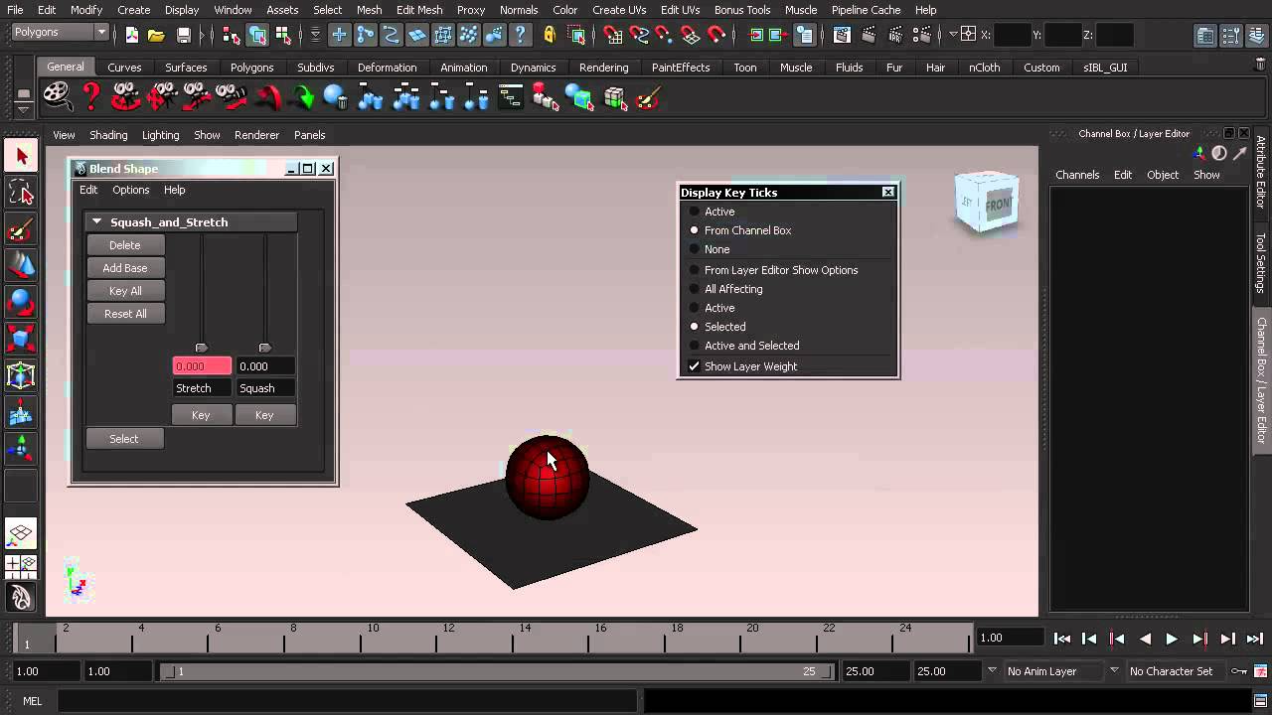Click the Add Base button
1272x715 pixels.
click(125, 268)
